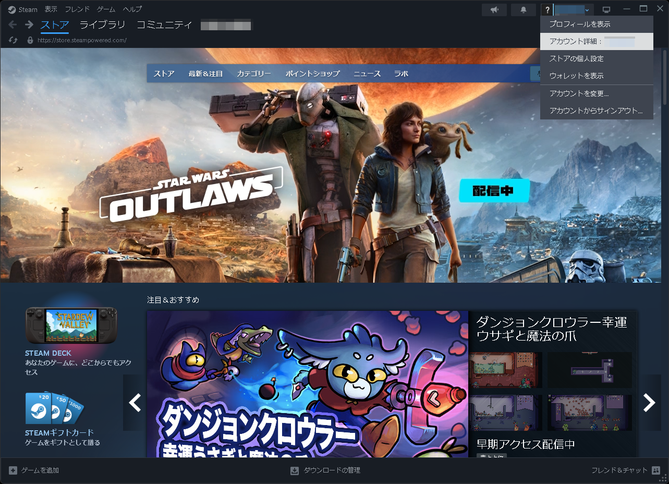Open ダウンロードの管理 at the bottom
Image resolution: width=669 pixels, height=484 pixels.
pos(326,470)
